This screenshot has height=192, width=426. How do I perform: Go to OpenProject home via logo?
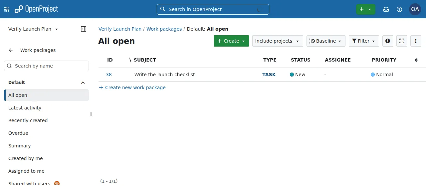point(36,9)
